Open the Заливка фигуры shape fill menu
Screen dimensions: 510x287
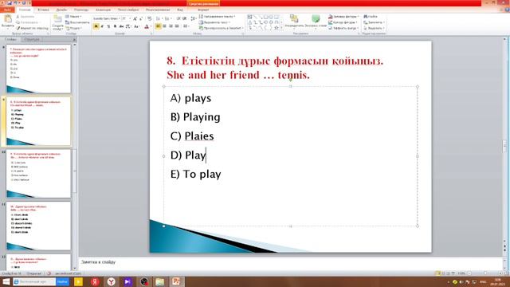(x=343, y=16)
